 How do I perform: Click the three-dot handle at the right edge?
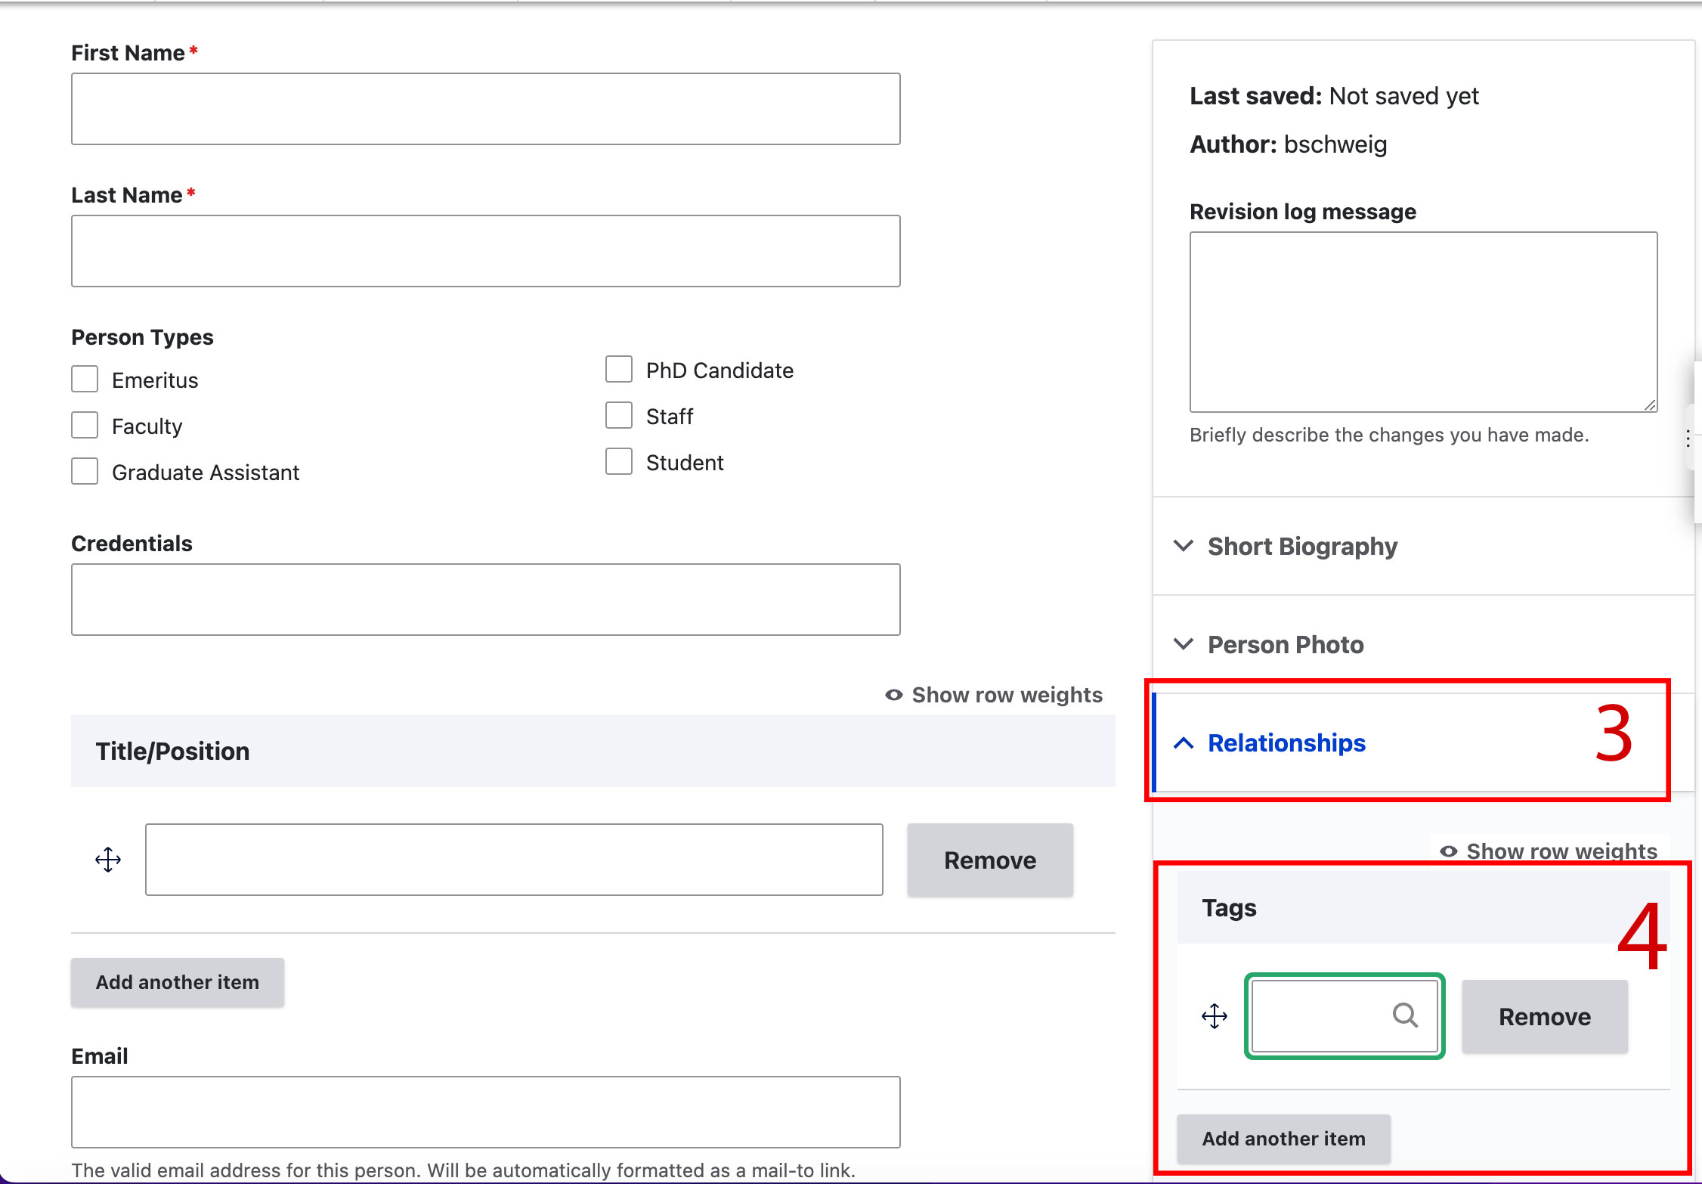pyautogui.click(x=1688, y=439)
